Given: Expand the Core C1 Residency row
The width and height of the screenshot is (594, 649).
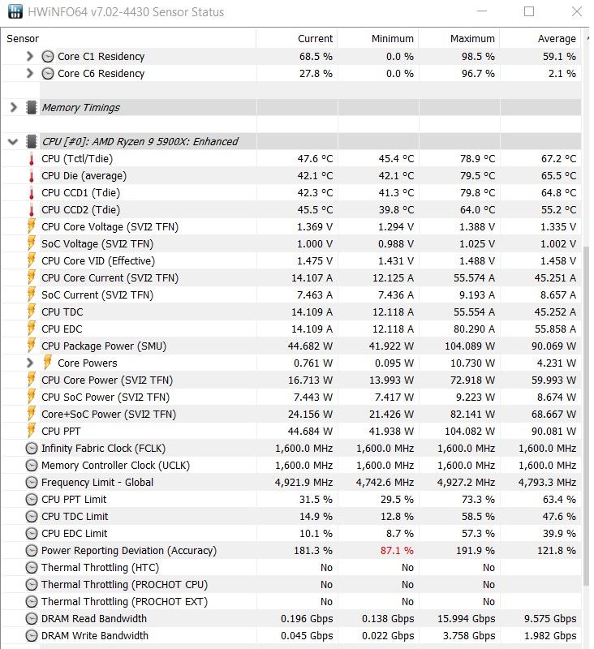Looking at the screenshot, I should click(x=29, y=56).
